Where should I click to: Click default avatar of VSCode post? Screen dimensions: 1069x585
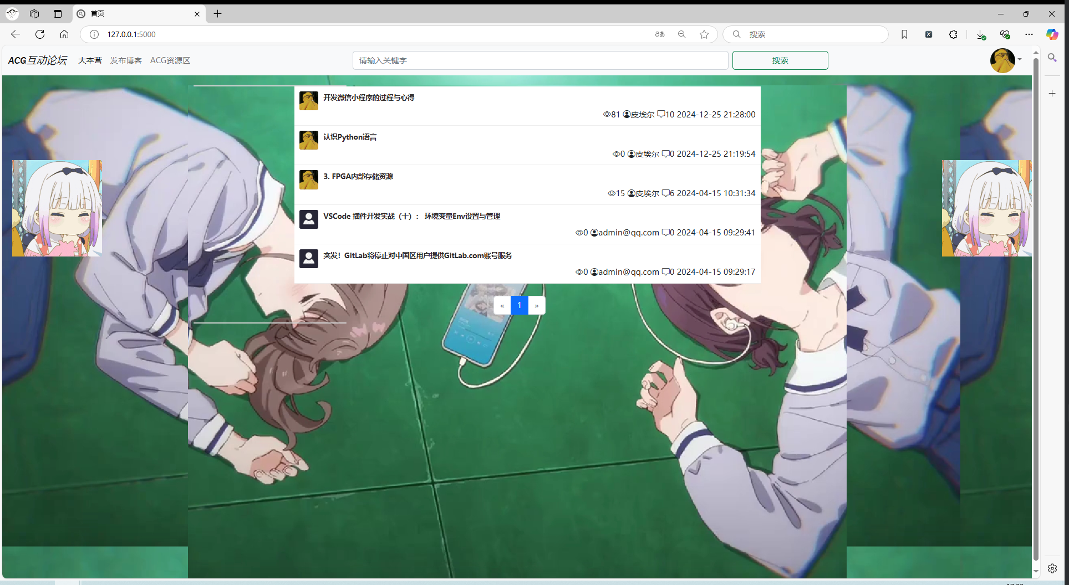pyautogui.click(x=309, y=219)
